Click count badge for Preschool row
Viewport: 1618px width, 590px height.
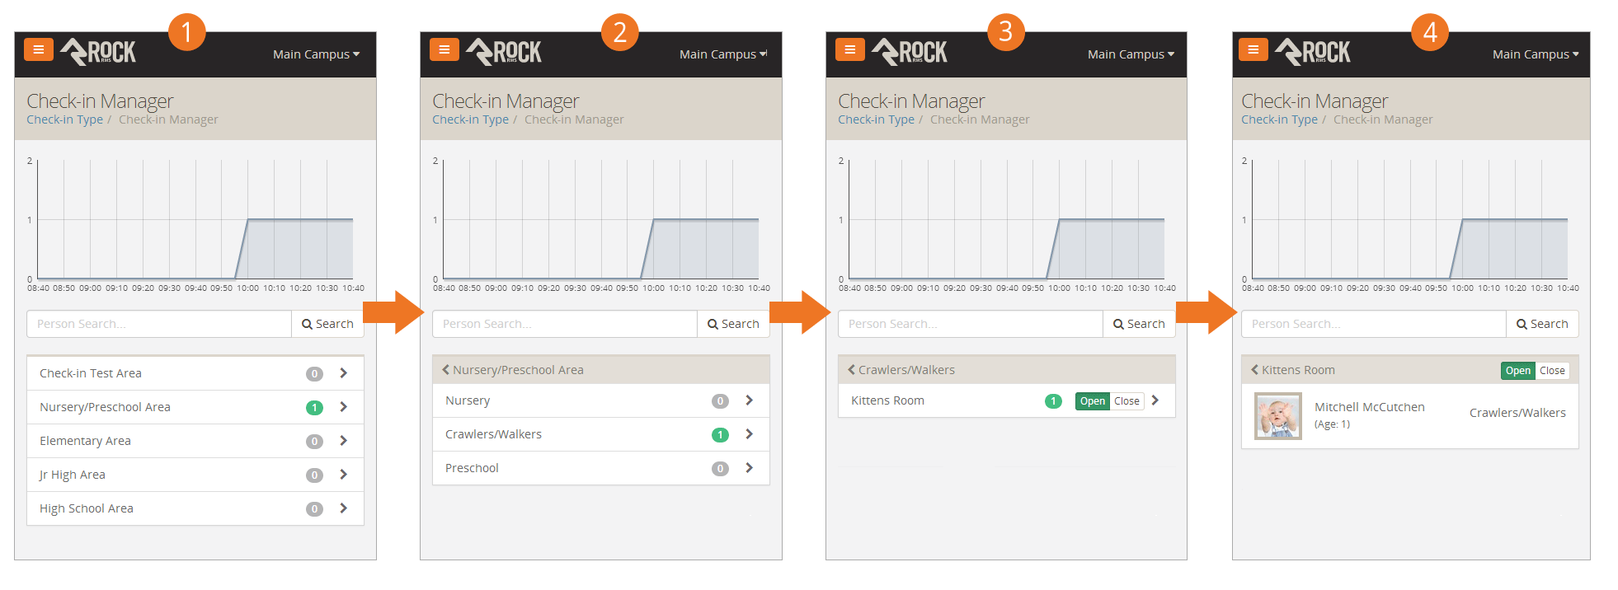pyautogui.click(x=720, y=469)
